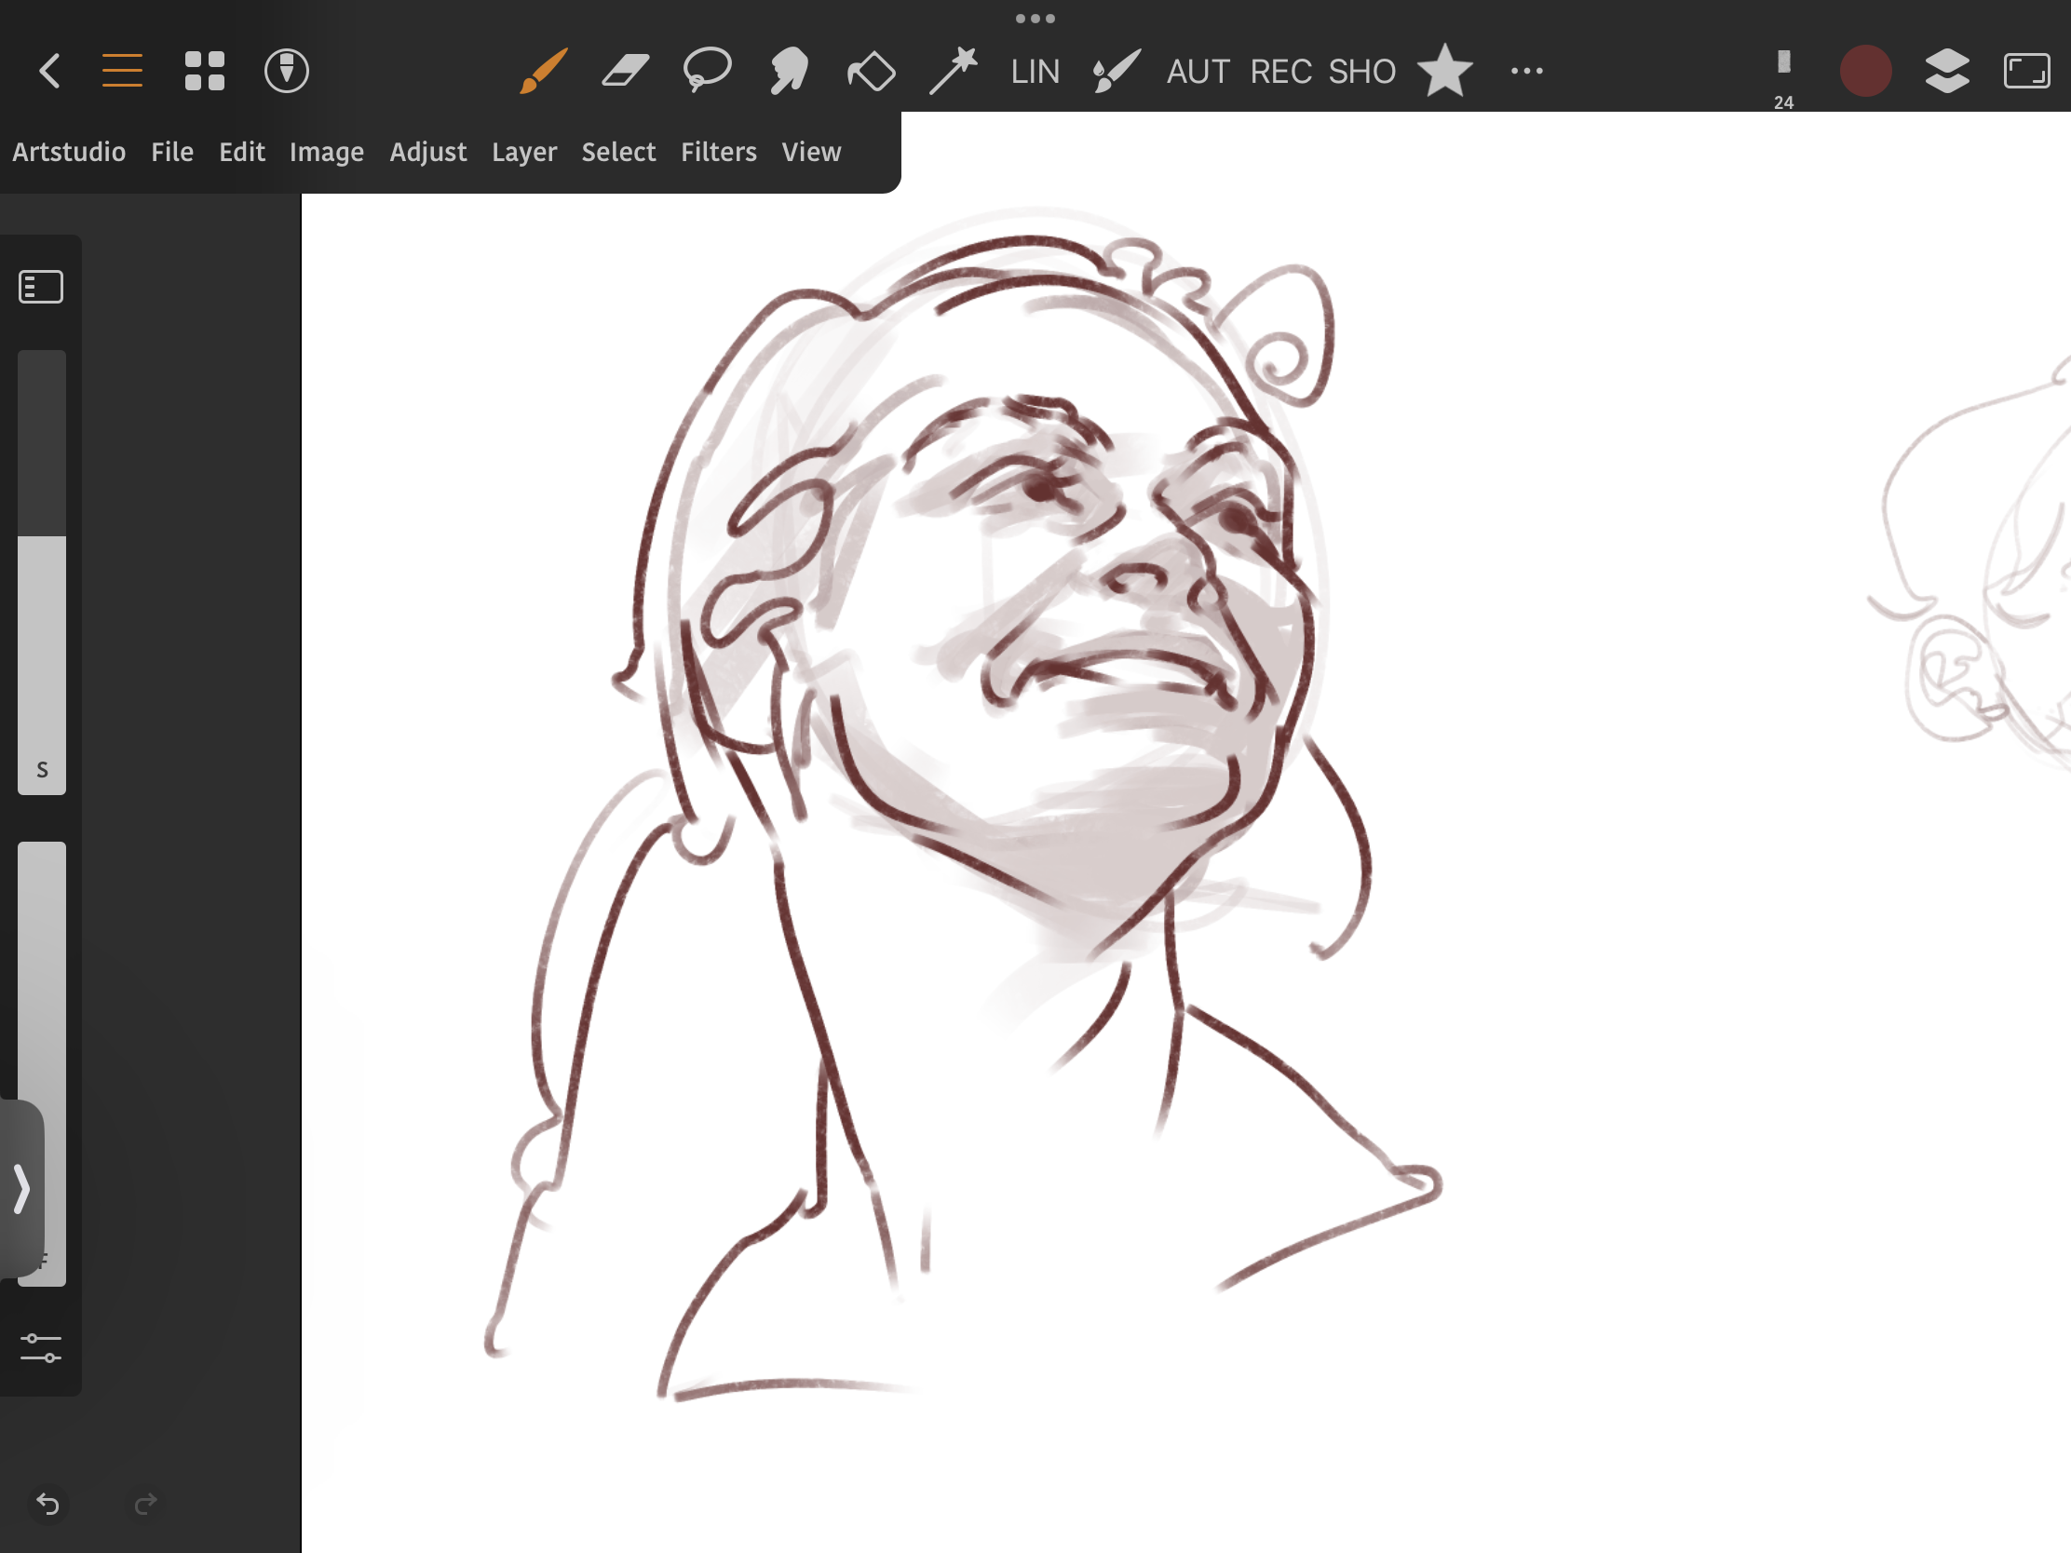Activate the magic wand tool
Viewport: 2071px width, 1553px height.
pos(954,70)
